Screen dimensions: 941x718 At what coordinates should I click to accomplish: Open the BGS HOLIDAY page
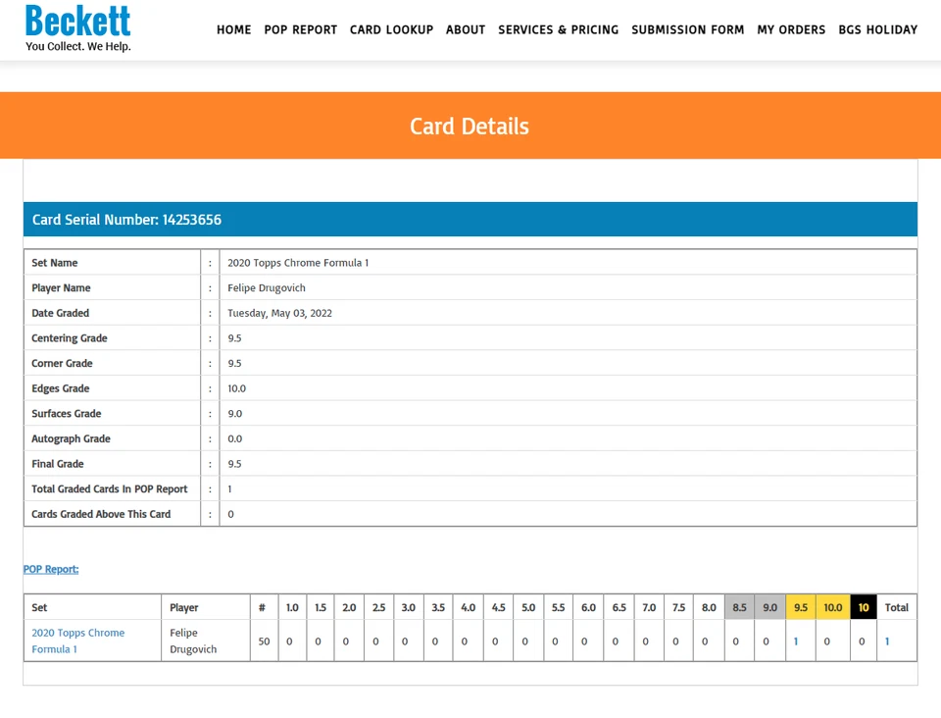tap(878, 30)
